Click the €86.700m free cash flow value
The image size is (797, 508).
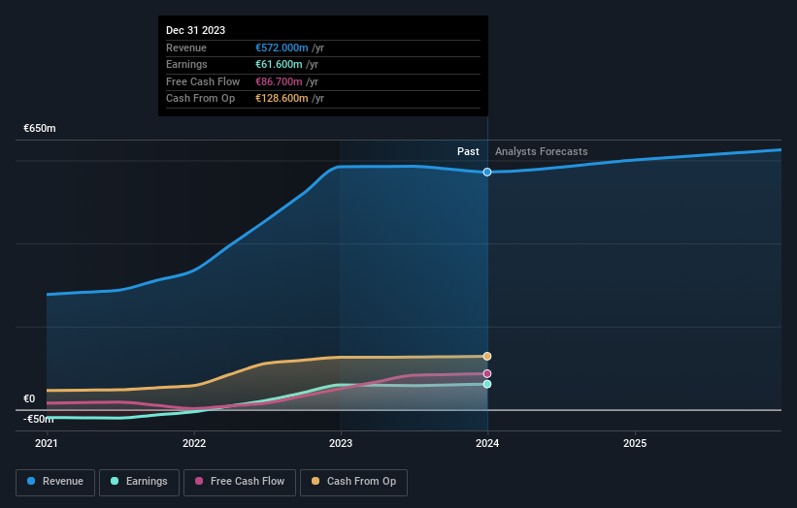pos(279,81)
